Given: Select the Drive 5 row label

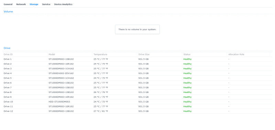Looking at the screenshot, I should coord(8,78).
